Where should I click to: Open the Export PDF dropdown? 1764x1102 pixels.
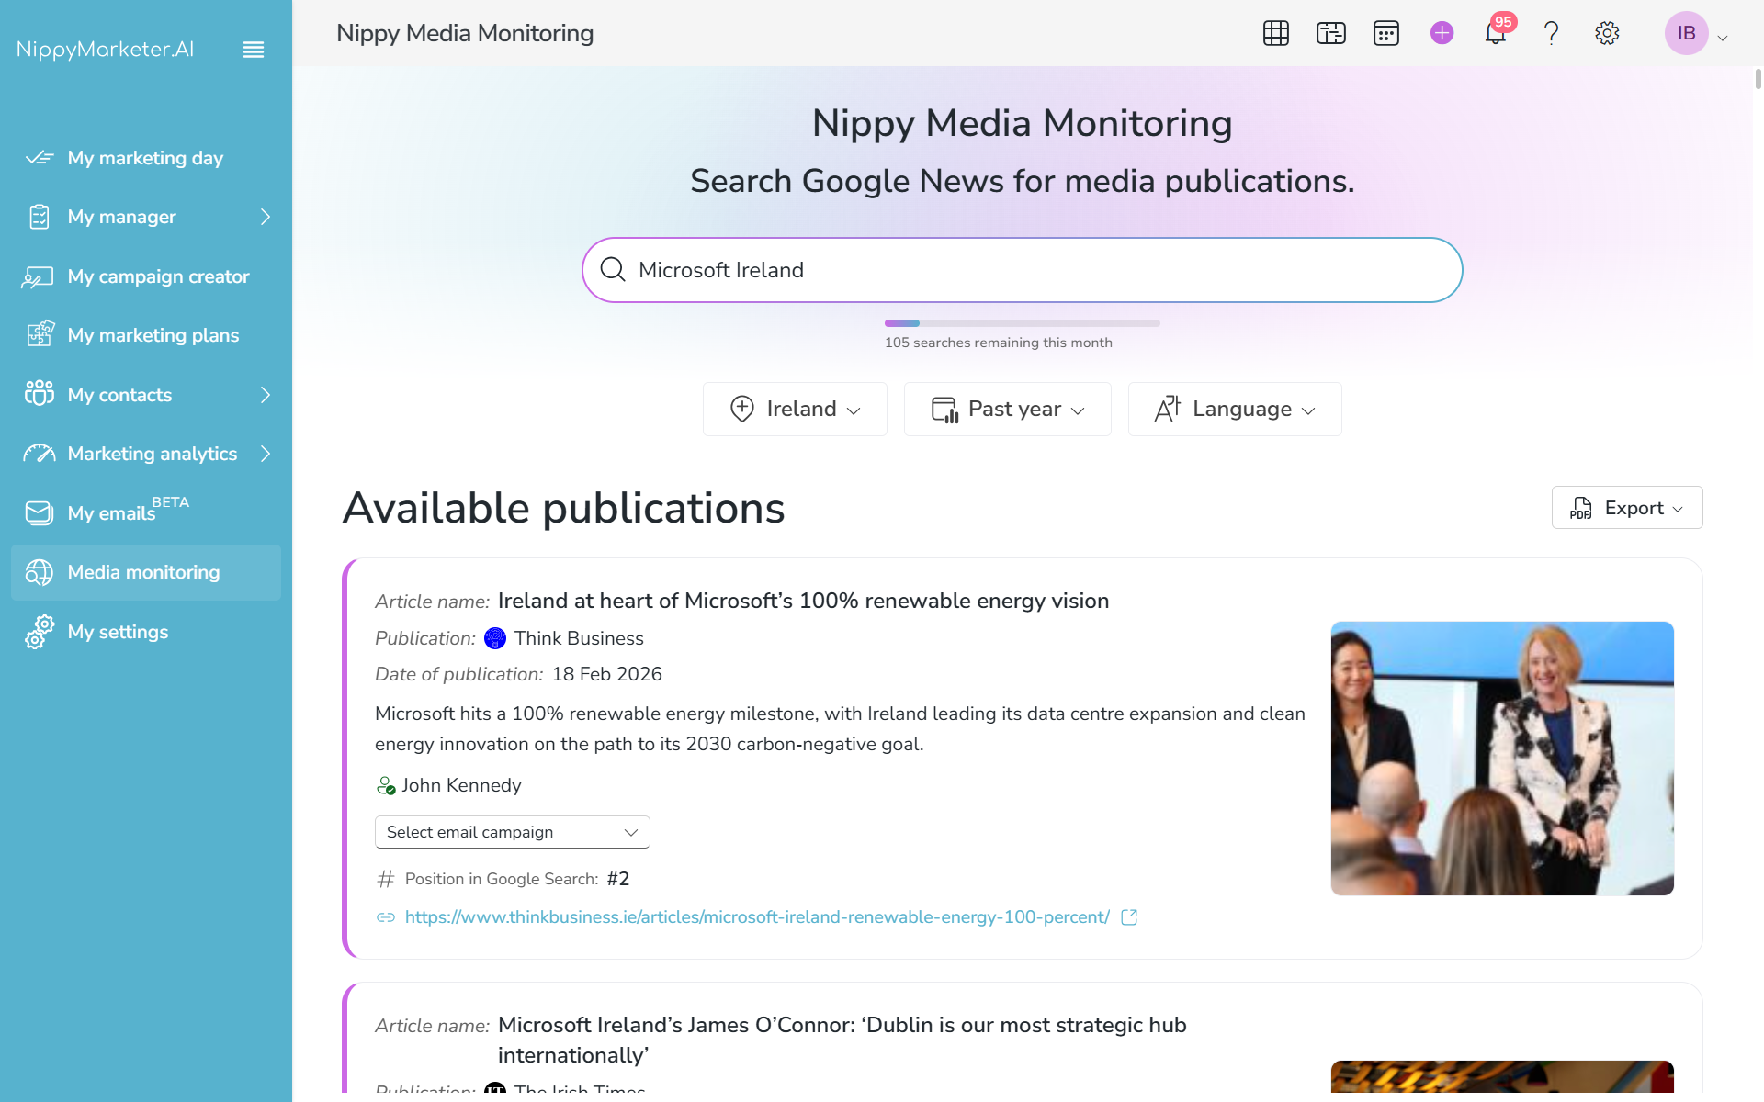pyautogui.click(x=1627, y=508)
